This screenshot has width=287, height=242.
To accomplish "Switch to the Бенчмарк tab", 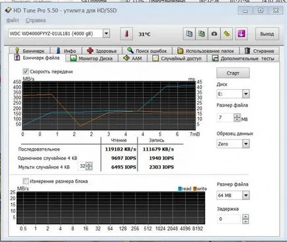I will pyautogui.click(x=30, y=51).
